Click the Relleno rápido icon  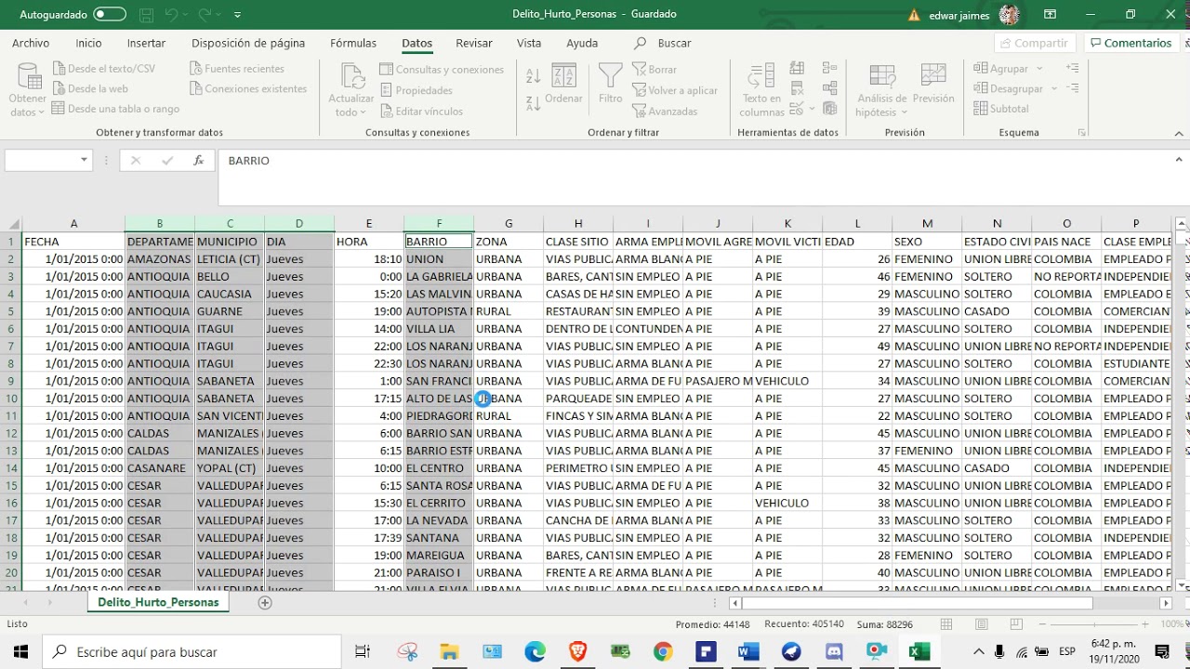797,68
